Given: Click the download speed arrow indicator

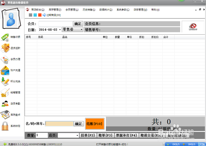Looking at the screenshot, I should click(x=168, y=144).
